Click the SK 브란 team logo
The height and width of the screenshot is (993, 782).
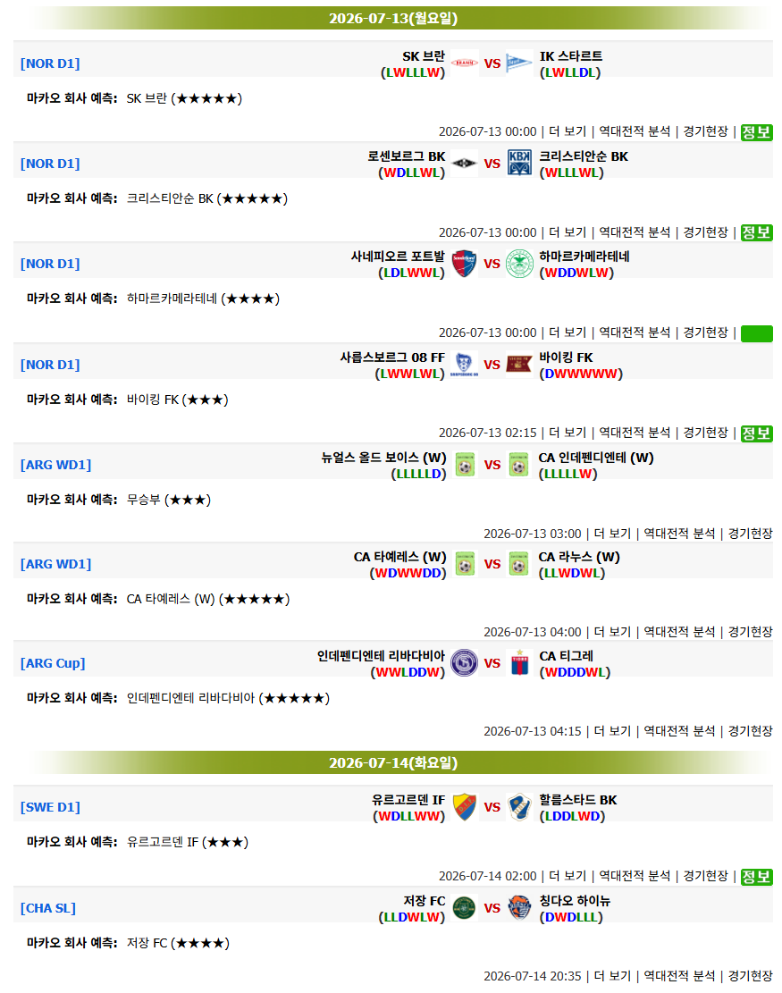click(x=464, y=63)
